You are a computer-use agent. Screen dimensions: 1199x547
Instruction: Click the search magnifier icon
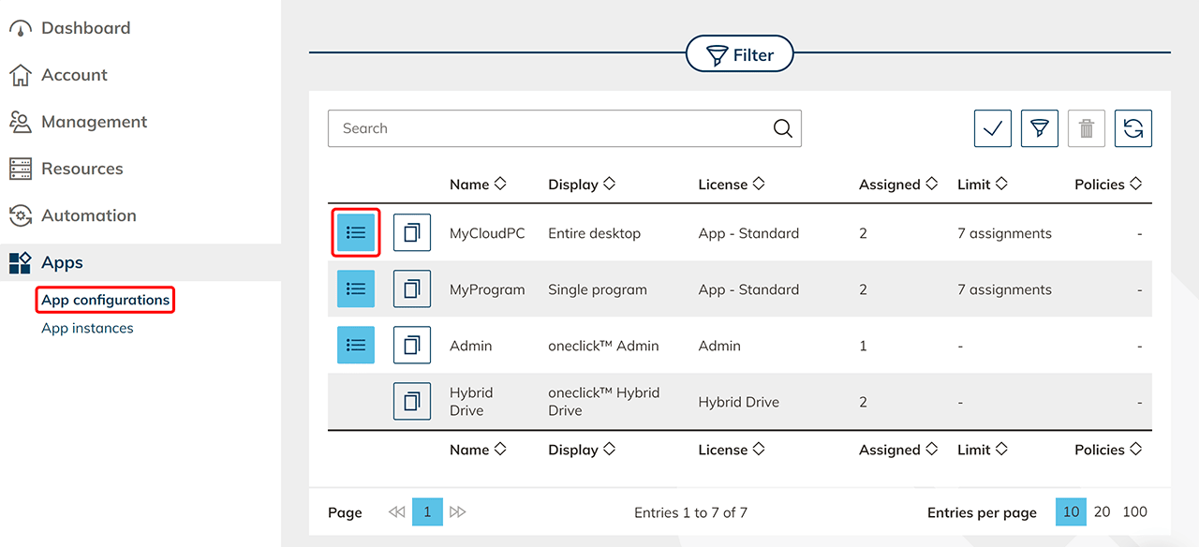click(782, 128)
